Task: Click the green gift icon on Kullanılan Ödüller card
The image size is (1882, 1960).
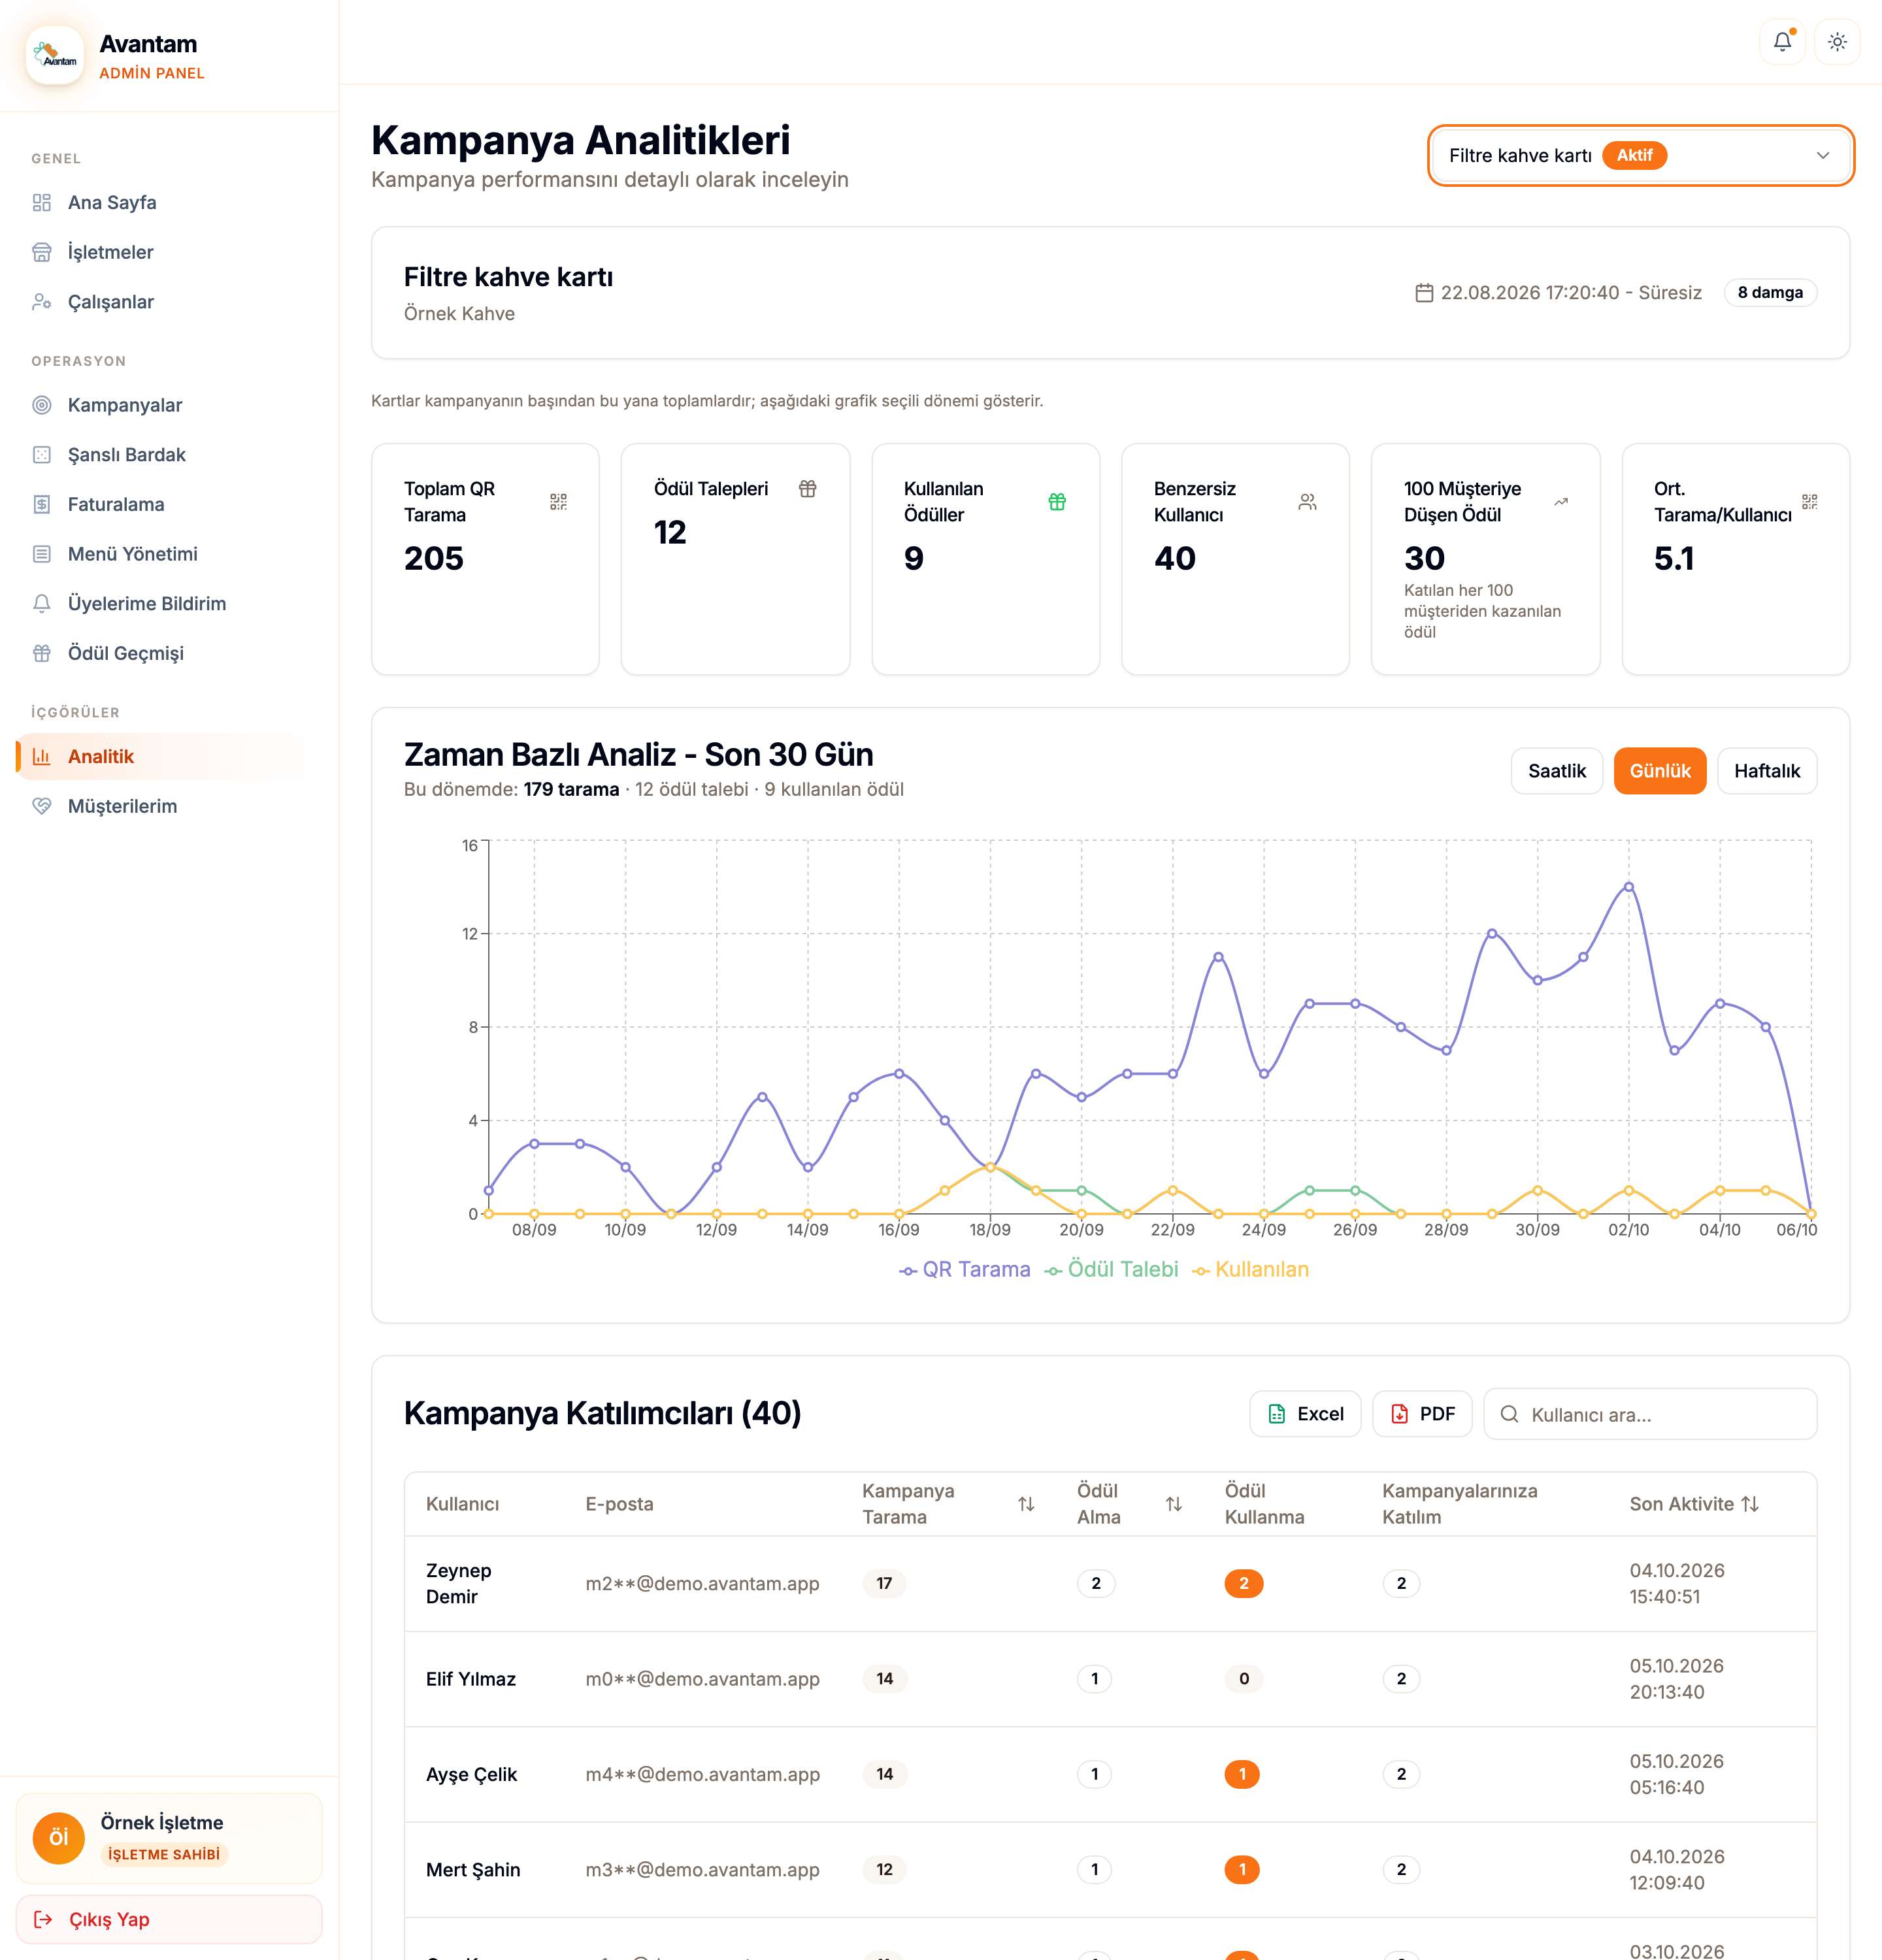Action: tap(1057, 502)
